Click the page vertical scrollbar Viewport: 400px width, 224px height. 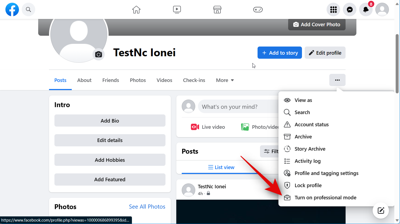pos(397,64)
